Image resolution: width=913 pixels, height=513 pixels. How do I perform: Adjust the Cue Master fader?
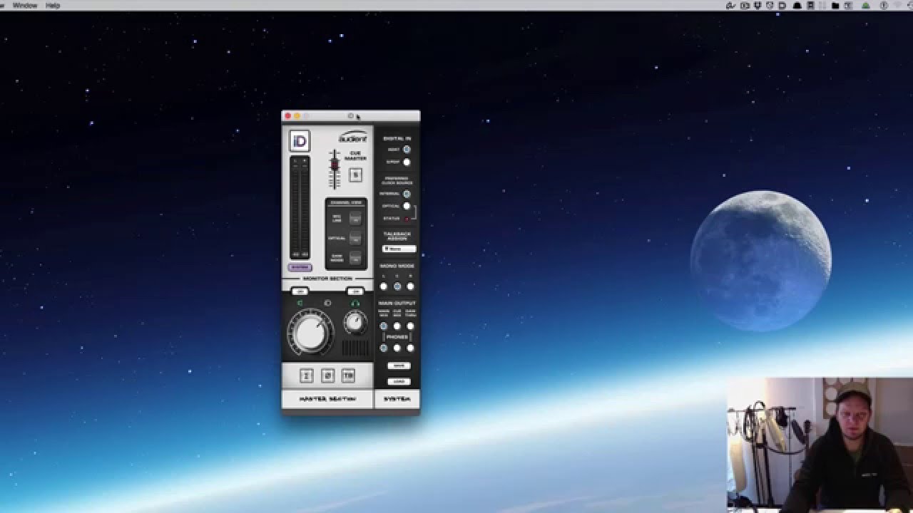pyautogui.click(x=334, y=165)
